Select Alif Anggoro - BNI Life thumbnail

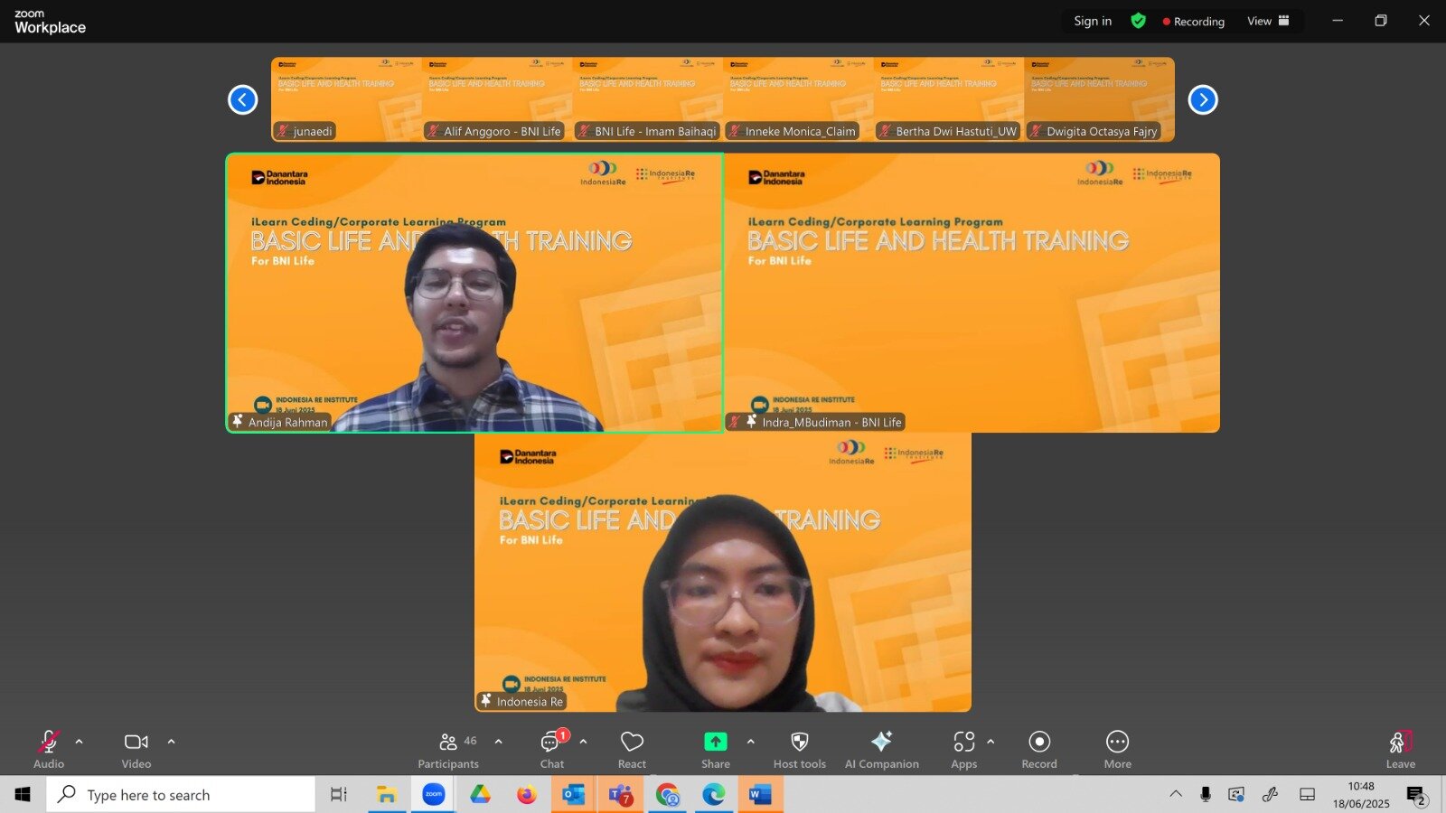click(497, 99)
